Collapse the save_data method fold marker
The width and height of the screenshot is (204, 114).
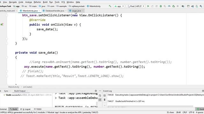[7, 57]
